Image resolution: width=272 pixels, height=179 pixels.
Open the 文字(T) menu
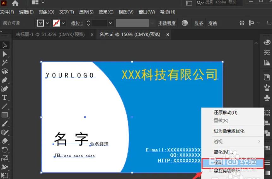pyautogui.click(x=67, y=12)
